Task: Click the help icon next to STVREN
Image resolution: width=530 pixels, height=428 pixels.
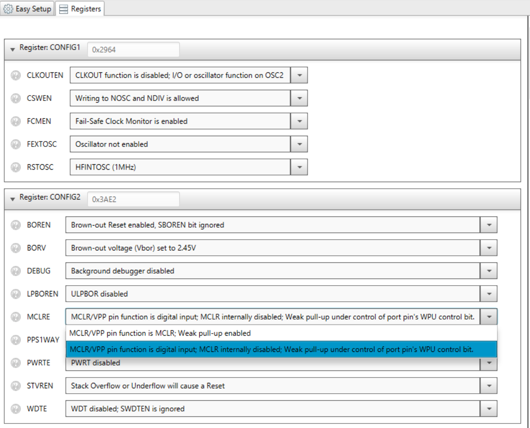Action: coord(15,386)
